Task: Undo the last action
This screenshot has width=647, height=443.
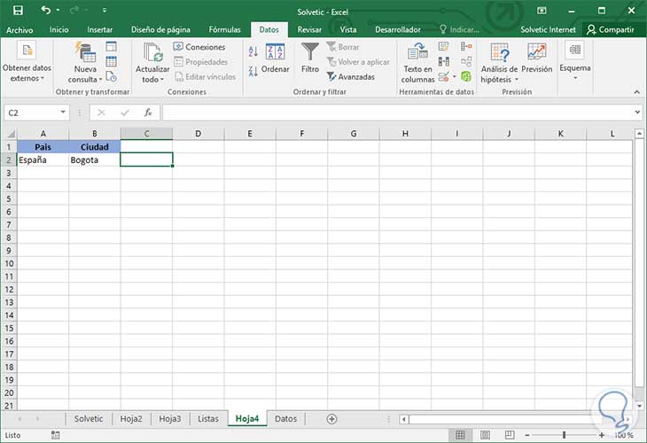Action: (x=45, y=10)
